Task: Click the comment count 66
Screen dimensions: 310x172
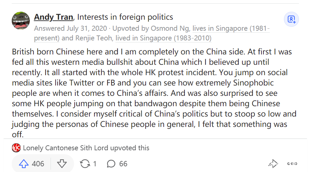Action: [x=123, y=164]
